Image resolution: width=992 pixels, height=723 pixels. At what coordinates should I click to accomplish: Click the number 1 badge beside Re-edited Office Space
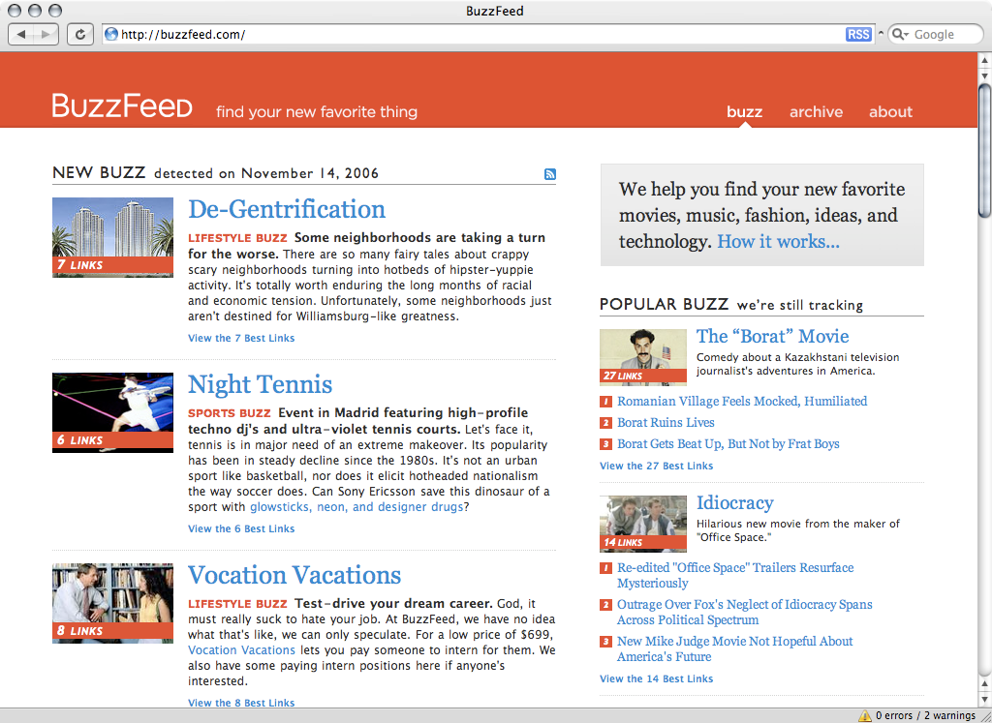(605, 568)
